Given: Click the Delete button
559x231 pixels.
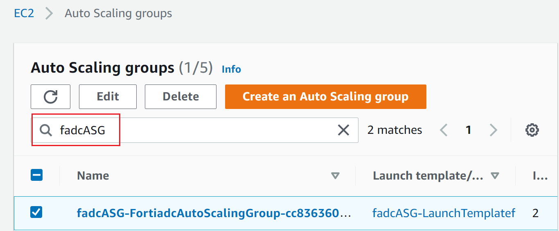Looking at the screenshot, I should (x=180, y=97).
